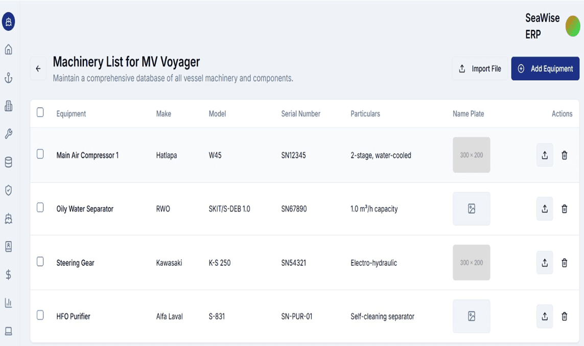Screen dimensions: 584x346
Task: Click the green profile avatar next to SeaWise ERP
Action: click(x=573, y=26)
